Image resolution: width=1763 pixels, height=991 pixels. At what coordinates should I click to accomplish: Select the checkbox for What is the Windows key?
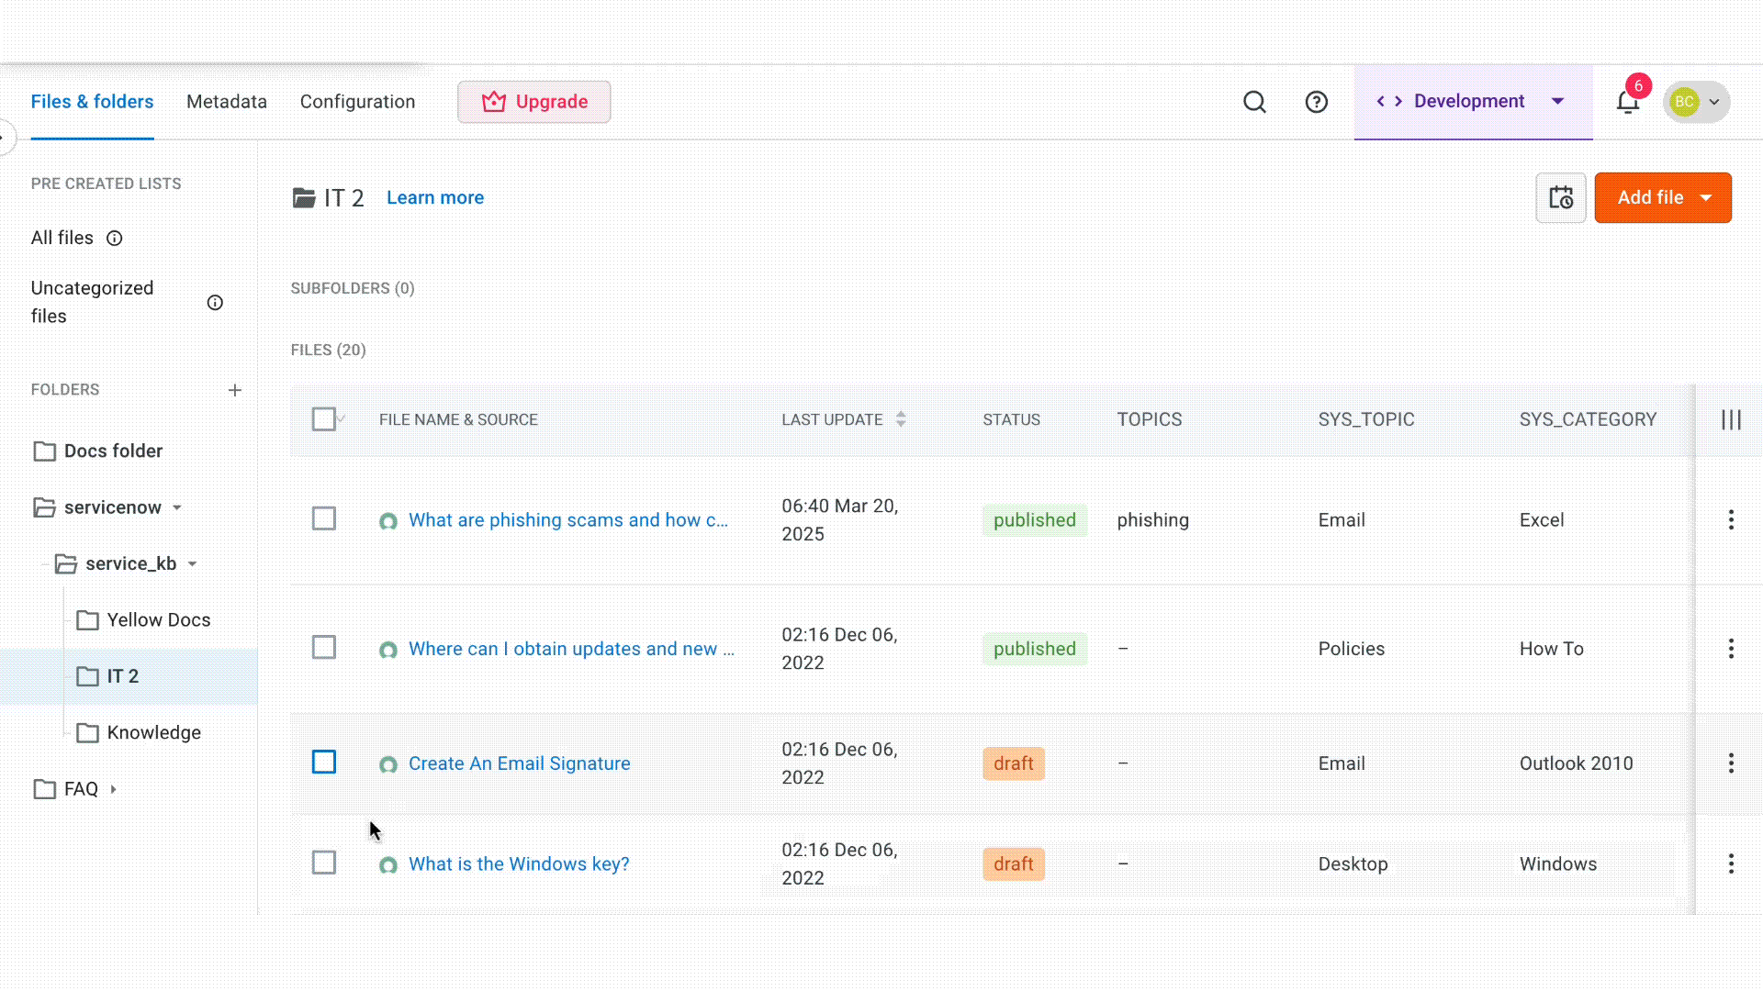(x=324, y=863)
